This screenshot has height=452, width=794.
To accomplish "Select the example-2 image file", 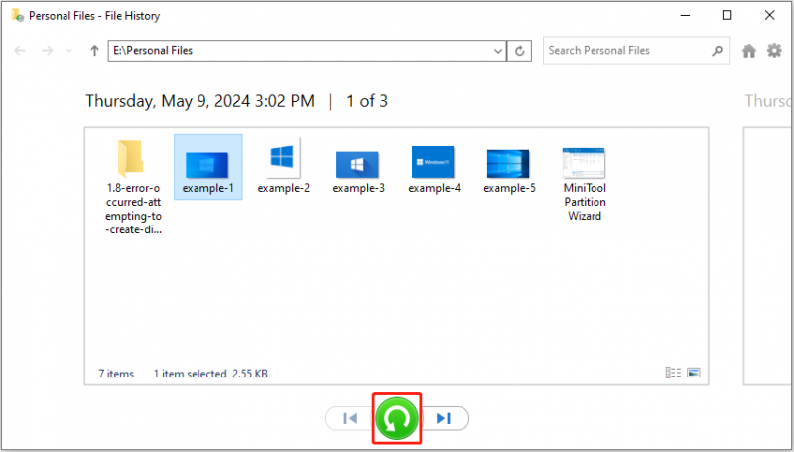I will coord(283,167).
